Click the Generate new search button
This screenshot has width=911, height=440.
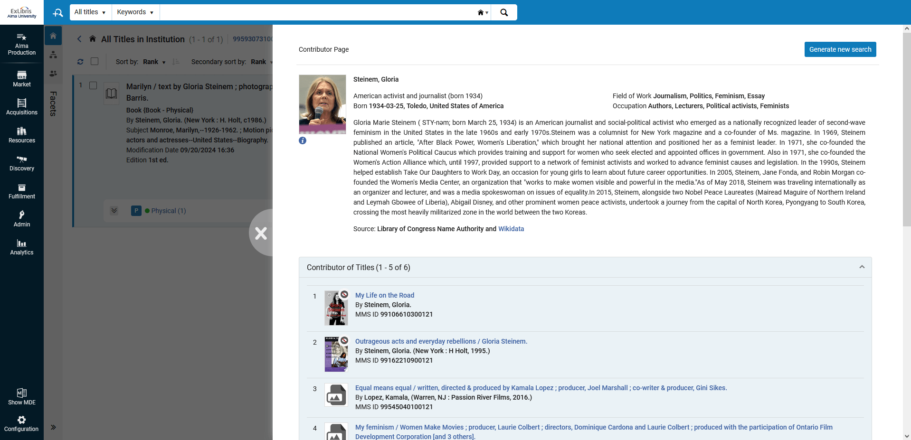pos(840,49)
